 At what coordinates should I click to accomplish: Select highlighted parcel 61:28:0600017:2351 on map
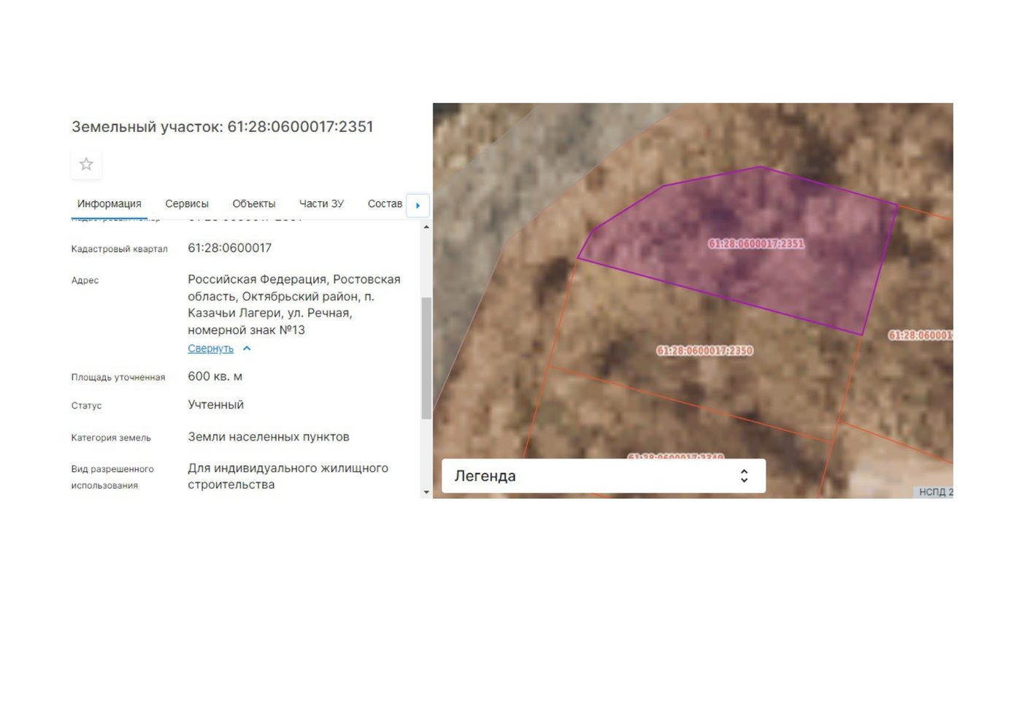pyautogui.click(x=756, y=244)
